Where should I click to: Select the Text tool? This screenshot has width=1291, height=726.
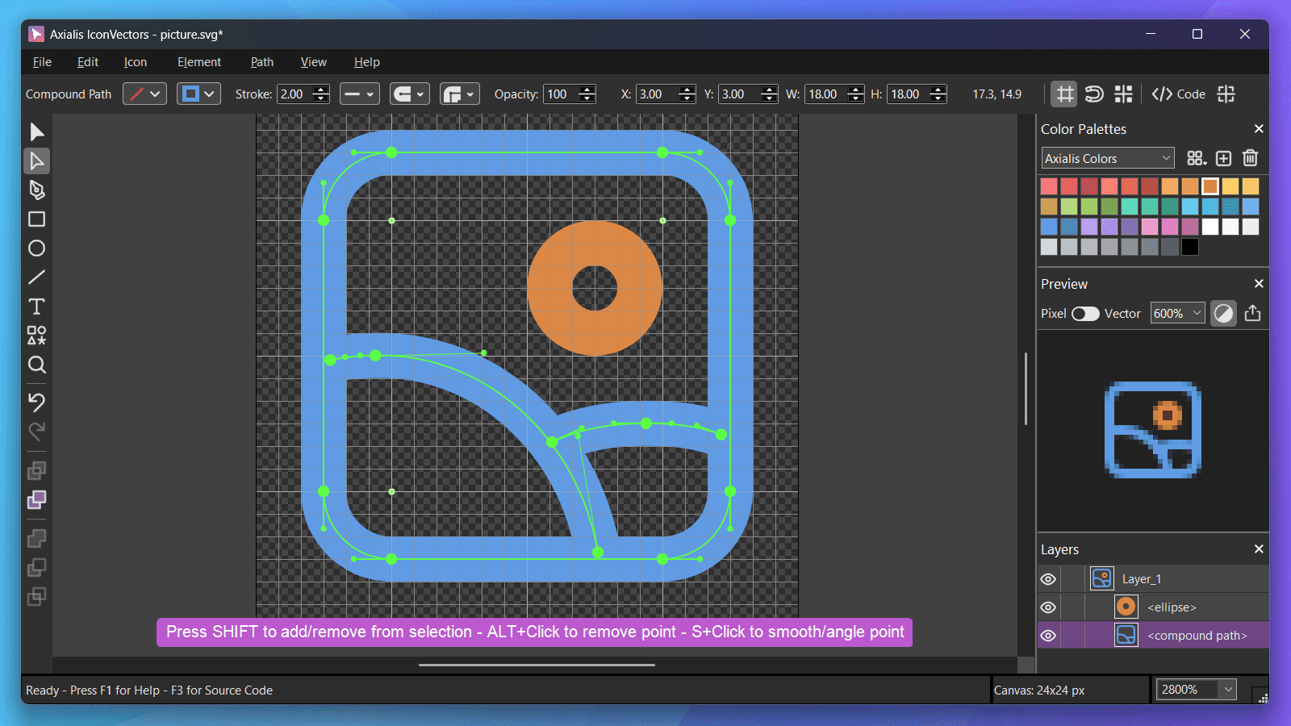click(36, 306)
